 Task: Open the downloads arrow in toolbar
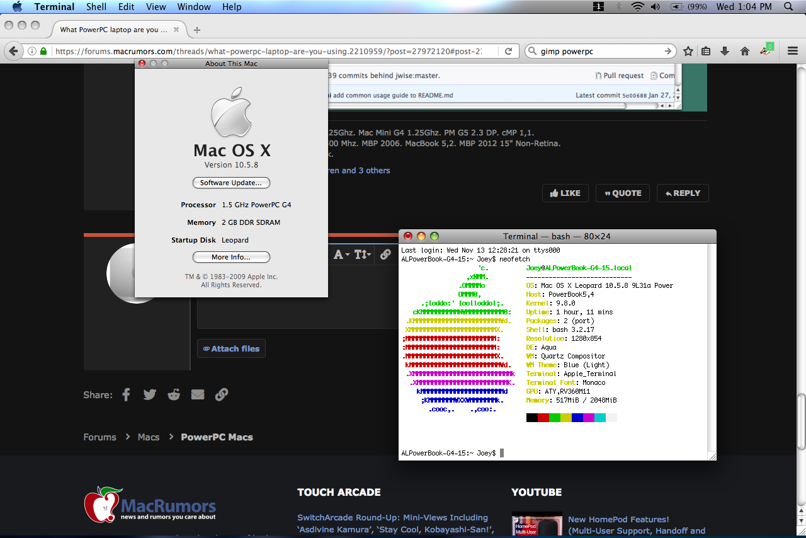725,52
